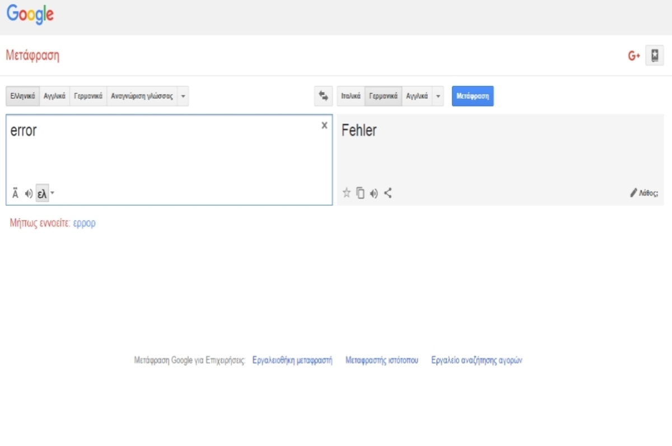Open the target language dropdown arrow
The width and height of the screenshot is (672, 446).
(438, 96)
